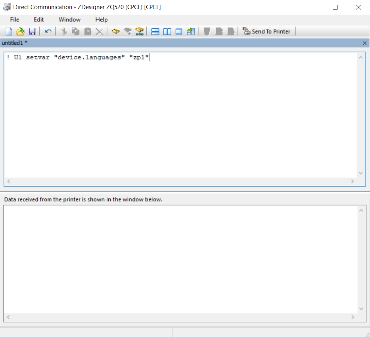Click inside the printer response data pane
The height and width of the screenshot is (338, 370).
pos(178,258)
